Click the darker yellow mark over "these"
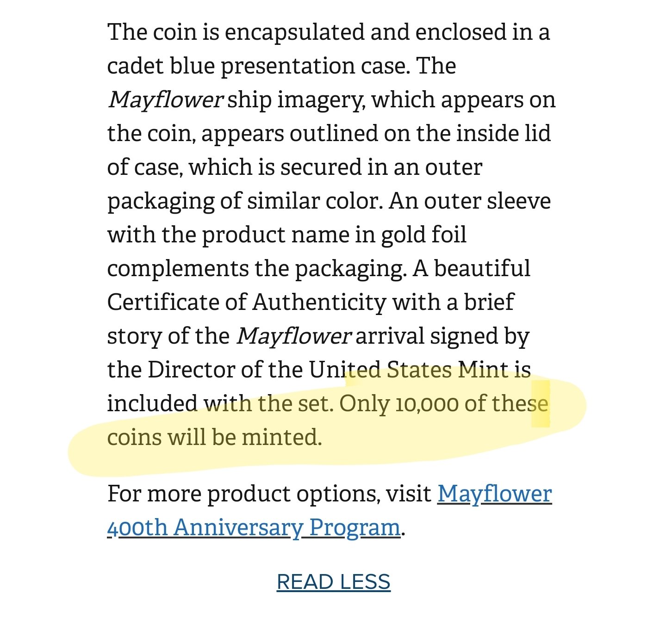 click(541, 404)
